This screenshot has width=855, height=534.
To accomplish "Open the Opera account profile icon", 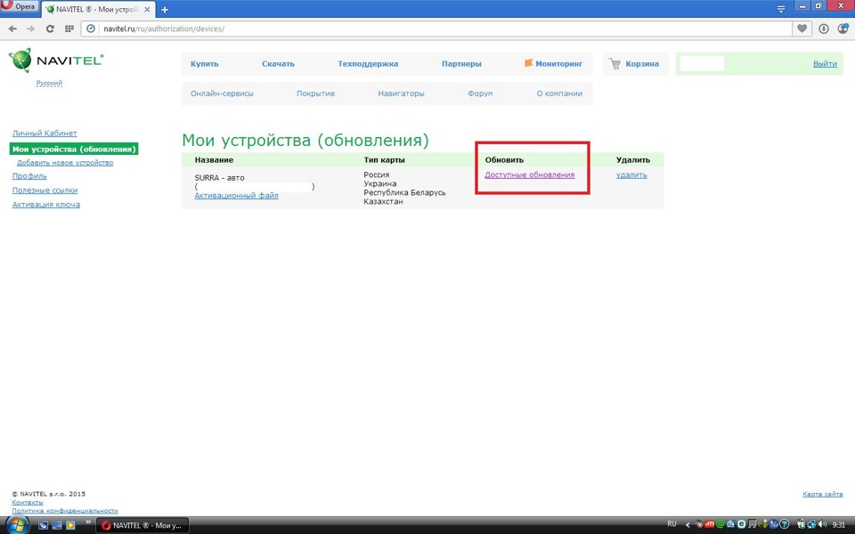I will click(843, 28).
